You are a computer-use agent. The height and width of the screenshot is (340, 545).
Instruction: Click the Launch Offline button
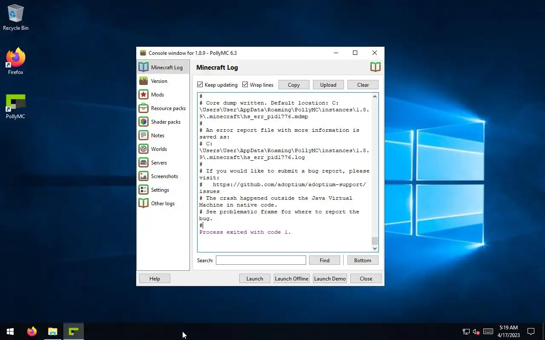pos(292,278)
